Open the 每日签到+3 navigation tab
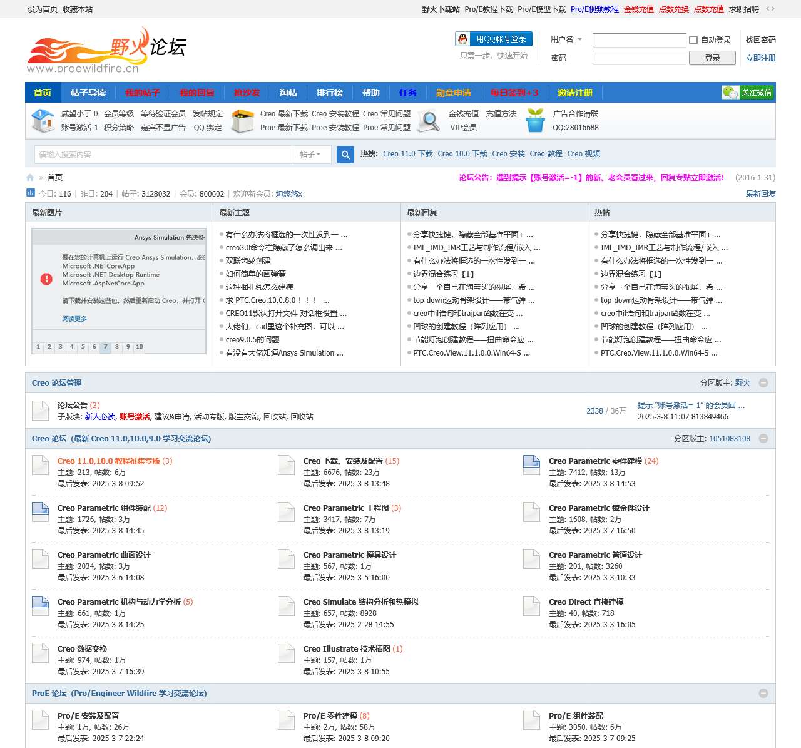 click(514, 93)
